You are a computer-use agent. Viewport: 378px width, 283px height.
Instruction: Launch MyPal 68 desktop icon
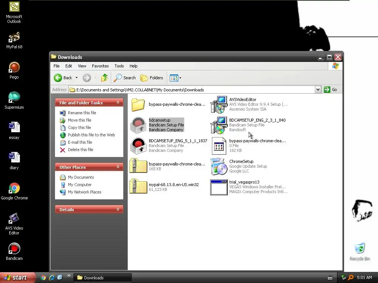14,40
